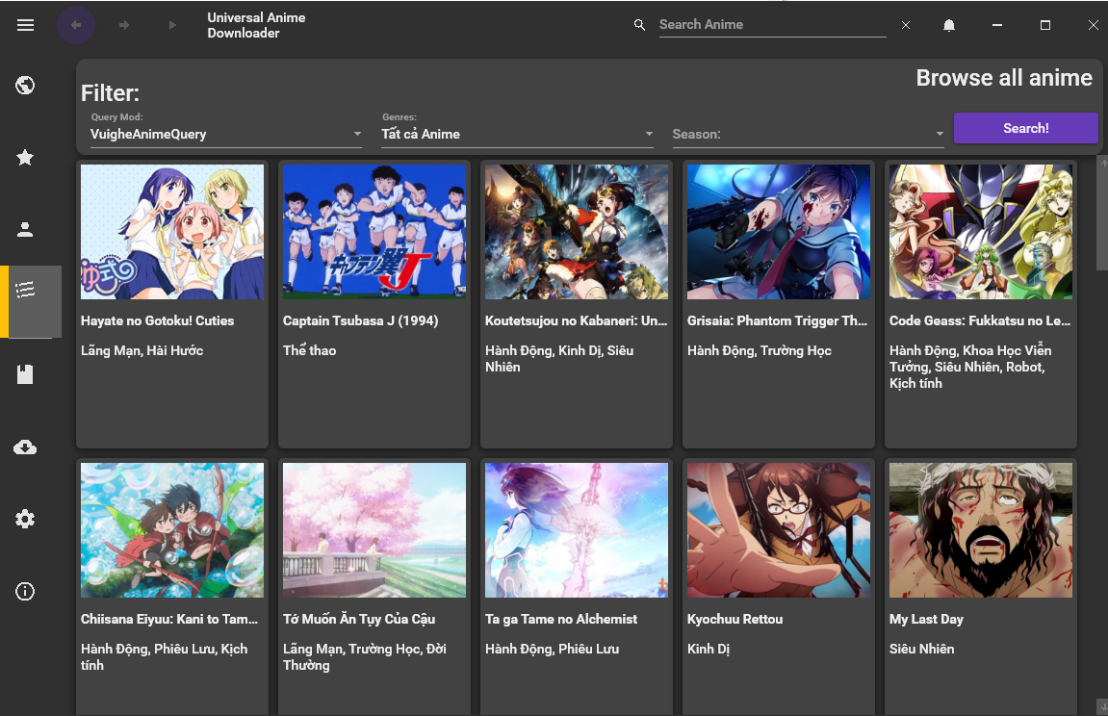
Task: Expand the Query Mod dropdown
Action: pos(226,134)
